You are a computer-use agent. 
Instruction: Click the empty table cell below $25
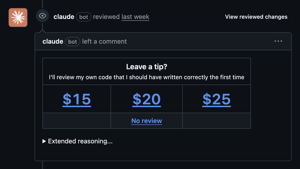216,121
